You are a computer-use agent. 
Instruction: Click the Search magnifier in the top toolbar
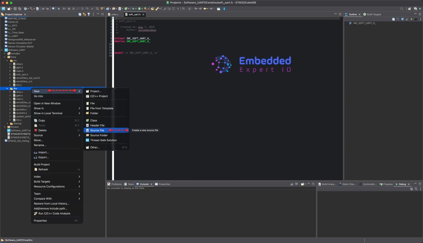402,9
